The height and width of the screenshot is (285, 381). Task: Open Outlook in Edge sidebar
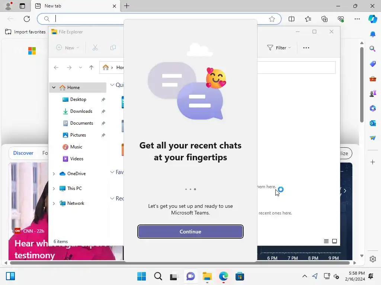click(x=372, y=123)
